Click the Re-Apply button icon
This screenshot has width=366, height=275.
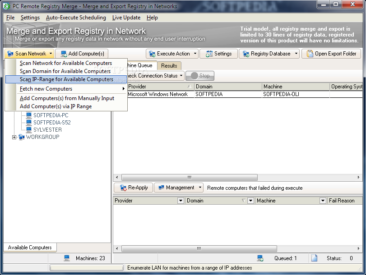pyautogui.click(x=123, y=188)
